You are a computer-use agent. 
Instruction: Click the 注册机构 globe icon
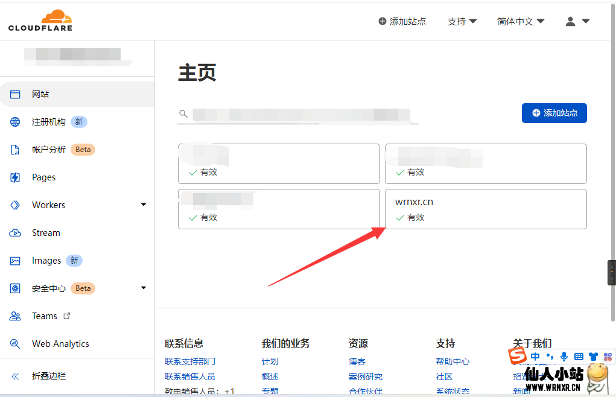tap(15, 122)
